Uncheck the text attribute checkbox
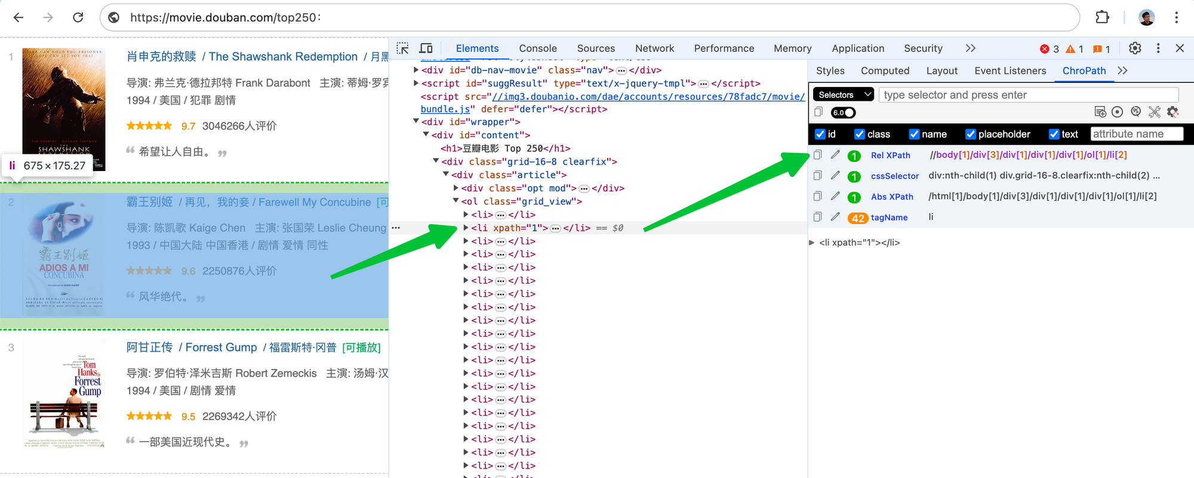 1054,134
